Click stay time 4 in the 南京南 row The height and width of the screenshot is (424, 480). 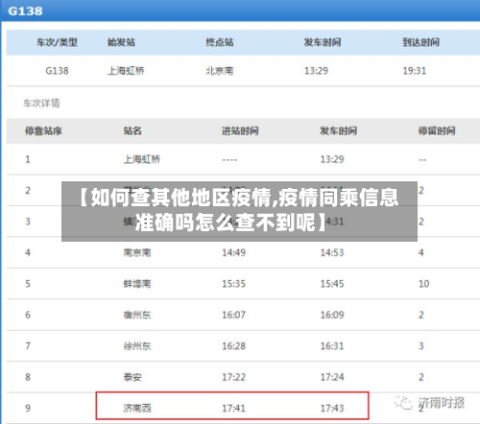pos(421,252)
